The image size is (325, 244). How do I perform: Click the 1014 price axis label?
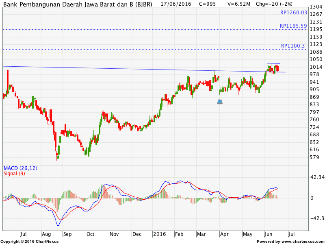(x=316, y=67)
